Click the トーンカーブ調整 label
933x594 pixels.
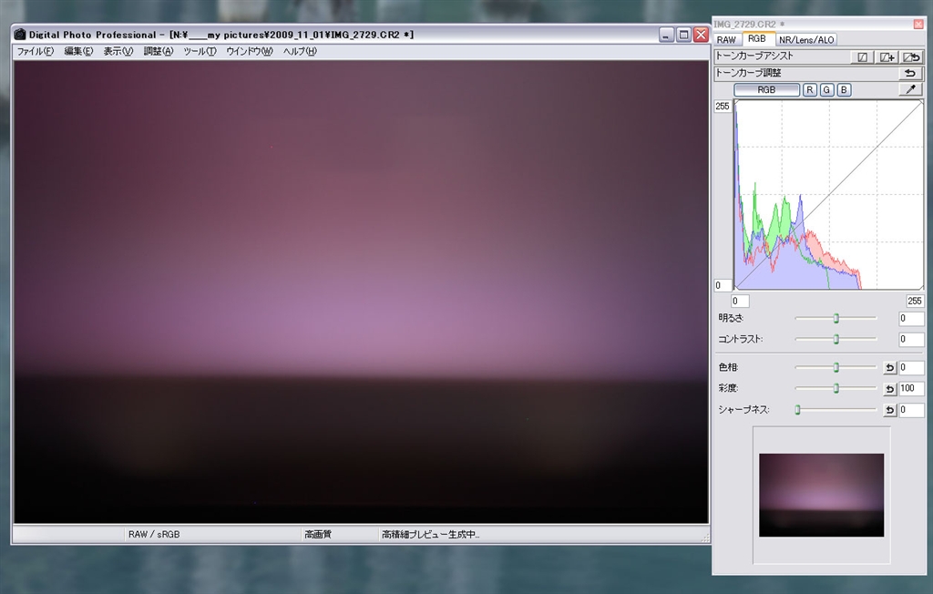[x=749, y=73]
